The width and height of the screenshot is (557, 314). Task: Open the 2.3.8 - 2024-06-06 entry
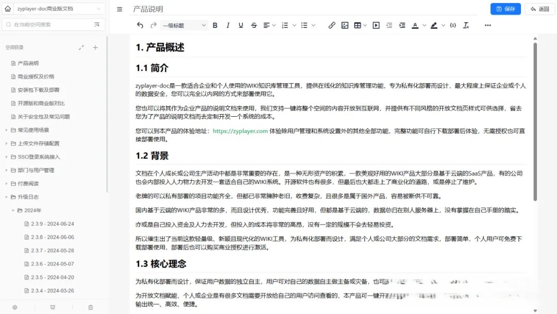click(53, 237)
